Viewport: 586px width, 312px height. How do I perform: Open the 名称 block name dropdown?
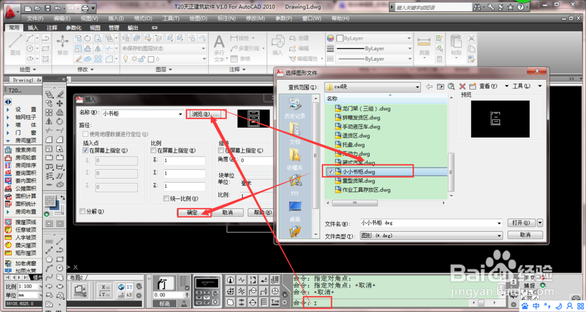click(x=180, y=114)
